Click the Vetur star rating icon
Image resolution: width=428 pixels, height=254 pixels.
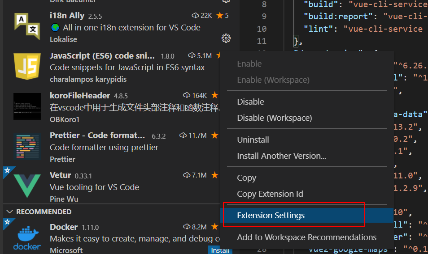coord(215,175)
